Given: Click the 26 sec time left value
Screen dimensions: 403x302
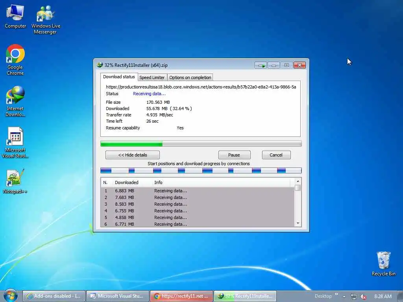Looking at the screenshot, I should click(152, 121).
